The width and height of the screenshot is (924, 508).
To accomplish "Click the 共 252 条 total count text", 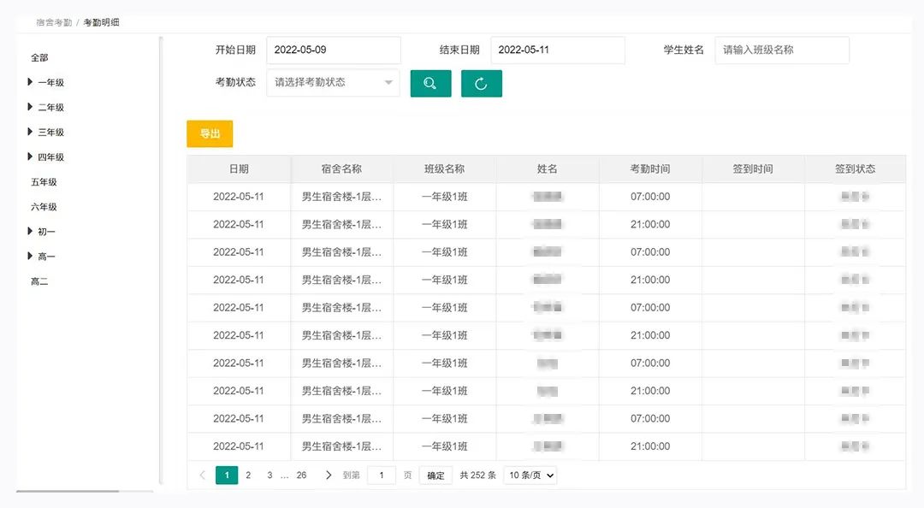I will [x=478, y=475].
